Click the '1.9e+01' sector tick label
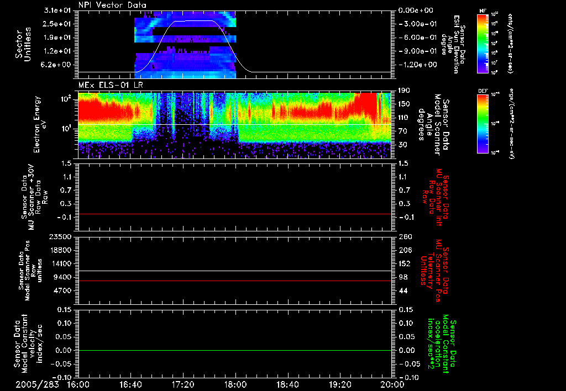The height and width of the screenshot is (391, 566). click(x=57, y=38)
